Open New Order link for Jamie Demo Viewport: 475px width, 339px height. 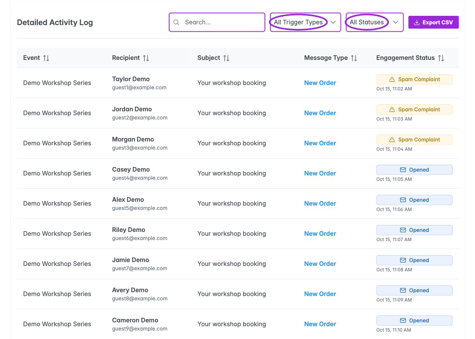tap(320, 264)
